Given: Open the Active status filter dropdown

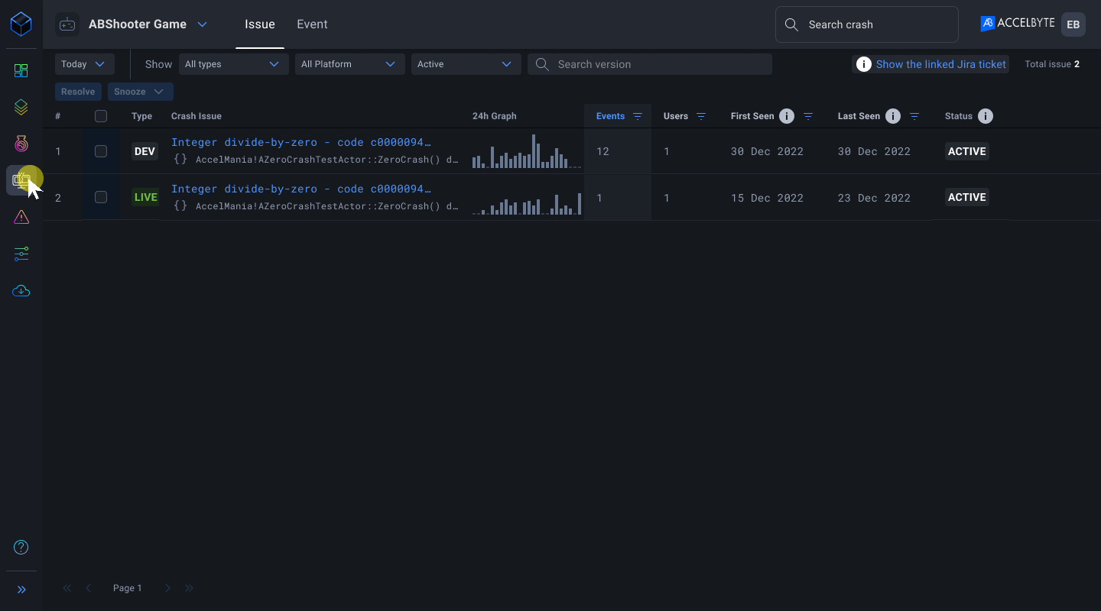Looking at the screenshot, I should [466, 64].
